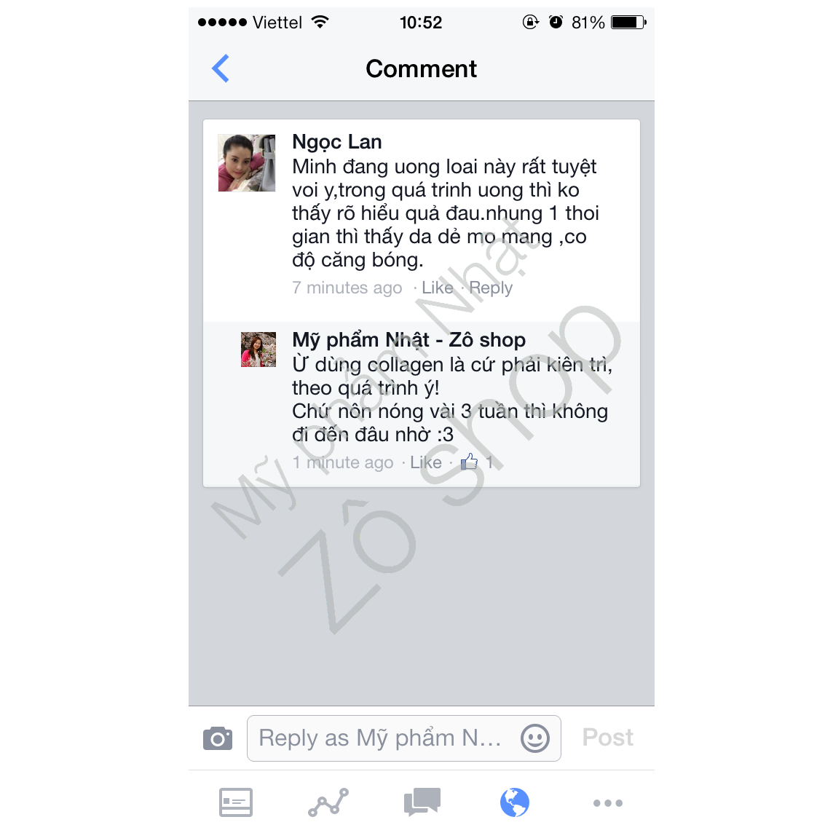
Task: Tap the Post button
Action: pos(608,738)
